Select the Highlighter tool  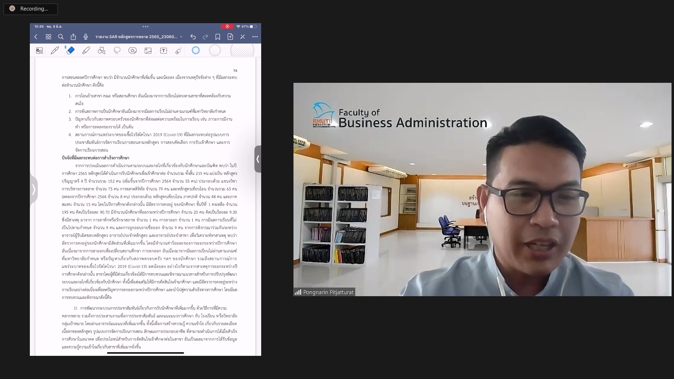(x=86, y=51)
